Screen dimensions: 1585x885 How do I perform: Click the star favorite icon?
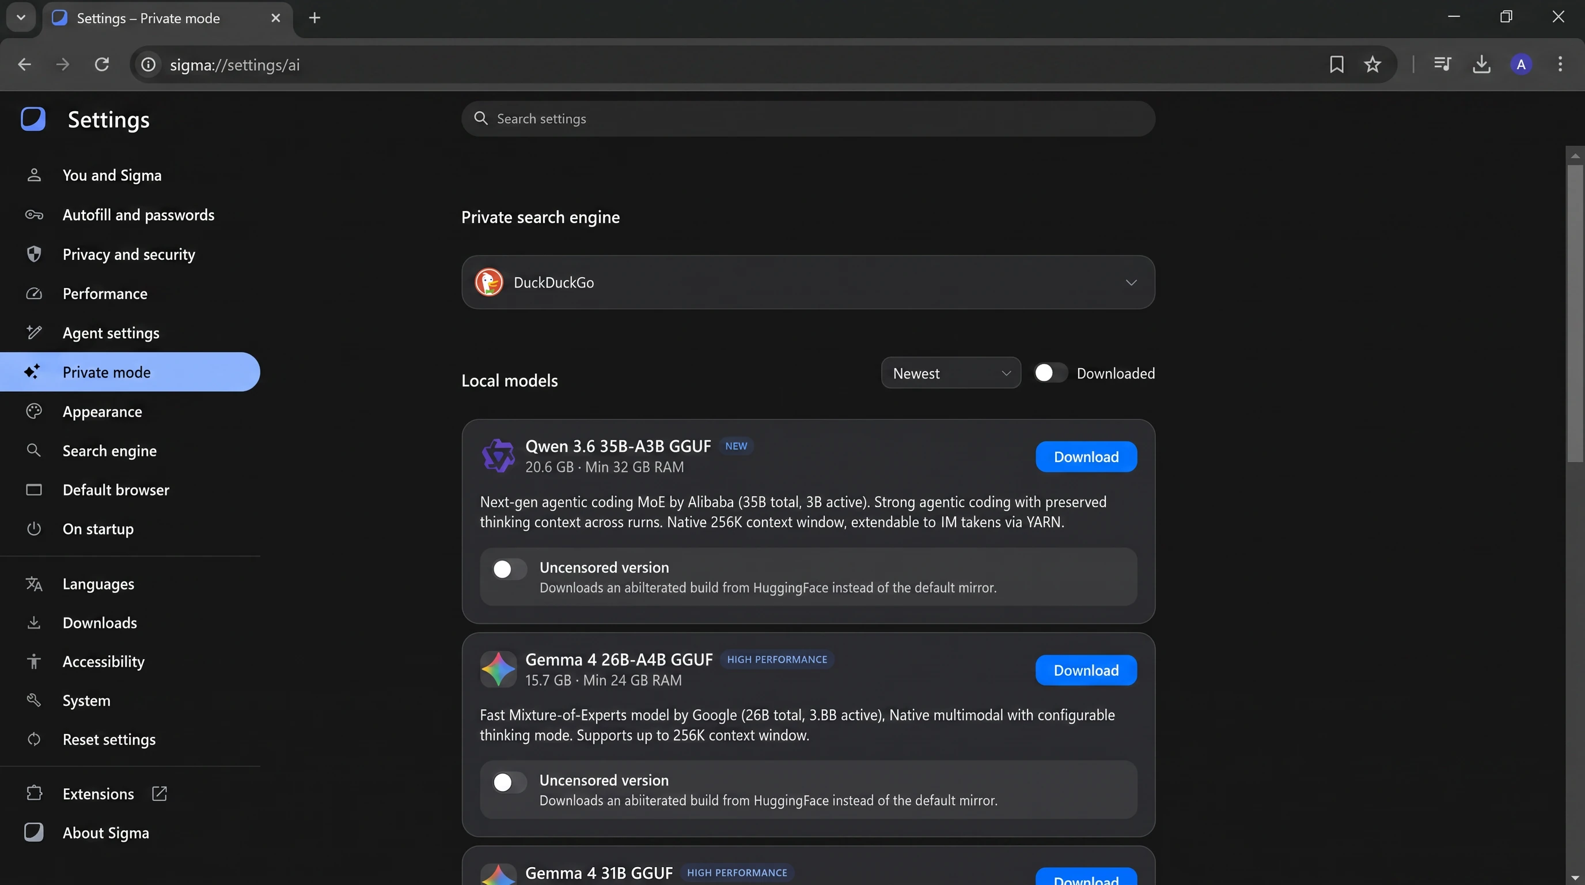[x=1372, y=65]
